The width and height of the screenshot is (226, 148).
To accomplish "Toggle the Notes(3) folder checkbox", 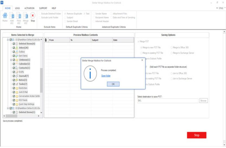I will [x=14, y=80].
